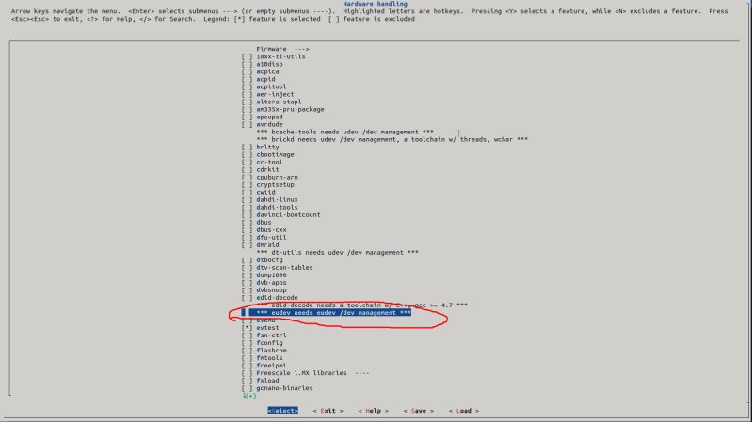
Task: Select the avrdude entry
Action: (269, 125)
